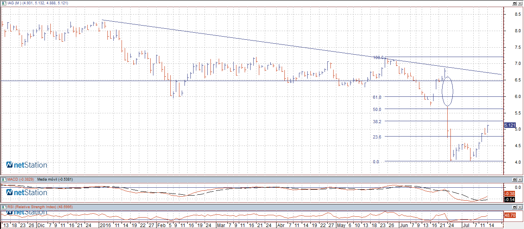Select the Fibonacci 0.0 level label
The width and height of the screenshot is (524, 229).
click(376, 162)
